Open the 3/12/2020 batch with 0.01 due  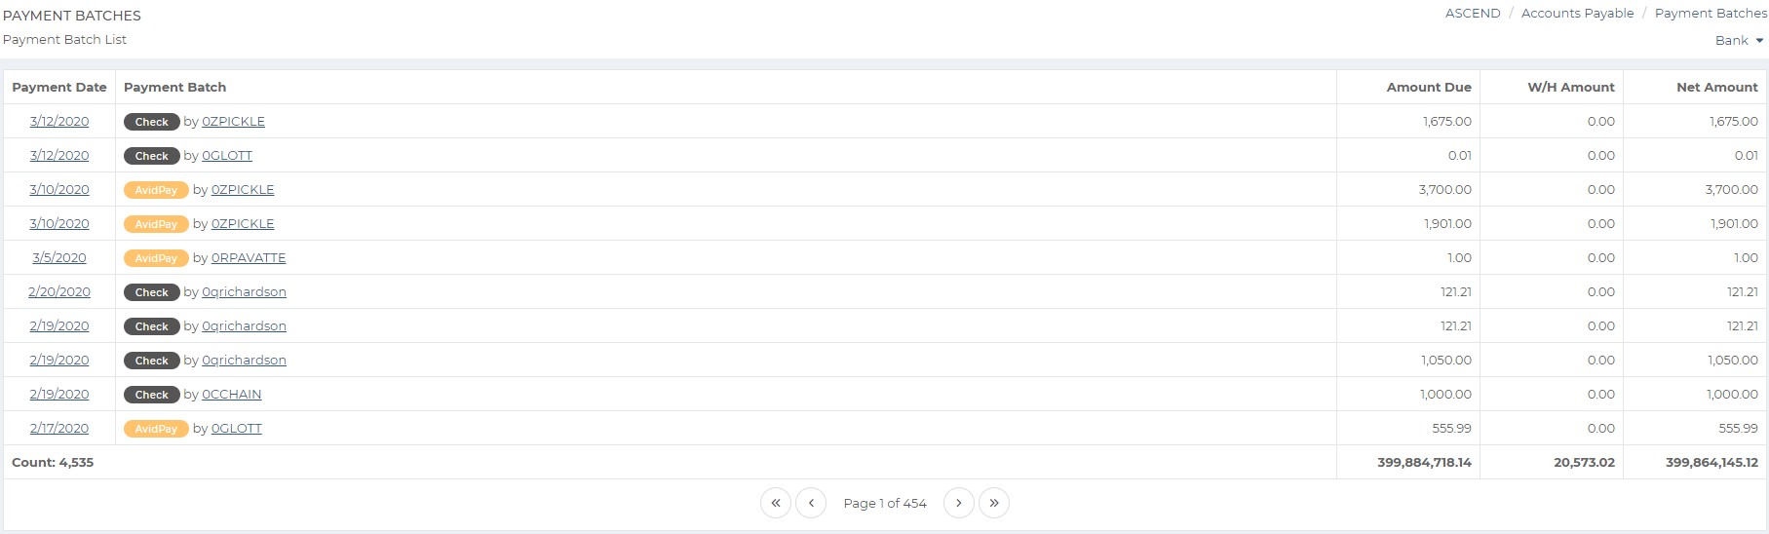[59, 155]
